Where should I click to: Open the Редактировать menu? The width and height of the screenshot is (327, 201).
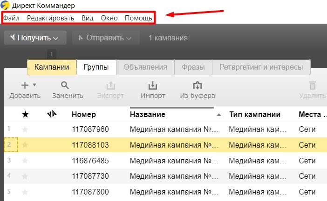click(x=50, y=18)
